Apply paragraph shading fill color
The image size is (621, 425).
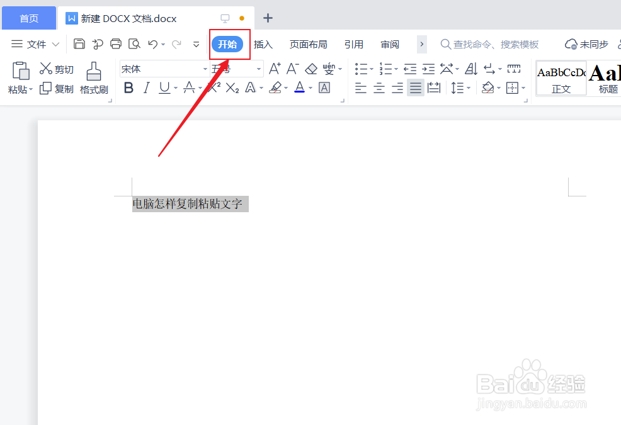(x=488, y=88)
